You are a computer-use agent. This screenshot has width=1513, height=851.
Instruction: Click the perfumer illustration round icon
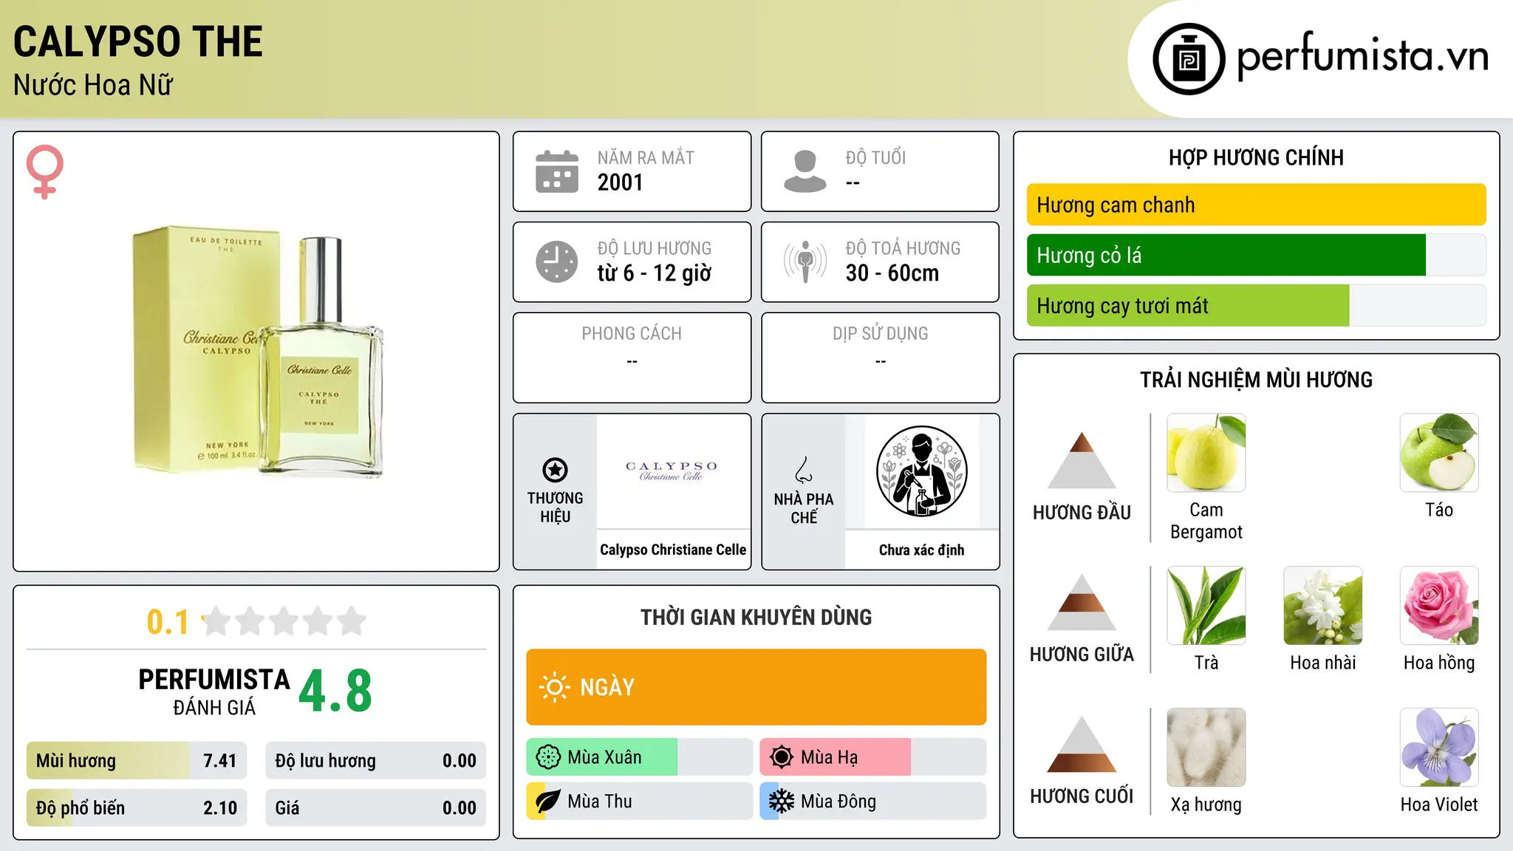(921, 471)
